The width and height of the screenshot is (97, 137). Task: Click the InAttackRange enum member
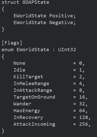click(x=33, y=90)
